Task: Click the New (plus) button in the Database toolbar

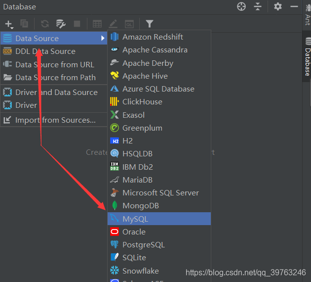Action: coord(9,24)
